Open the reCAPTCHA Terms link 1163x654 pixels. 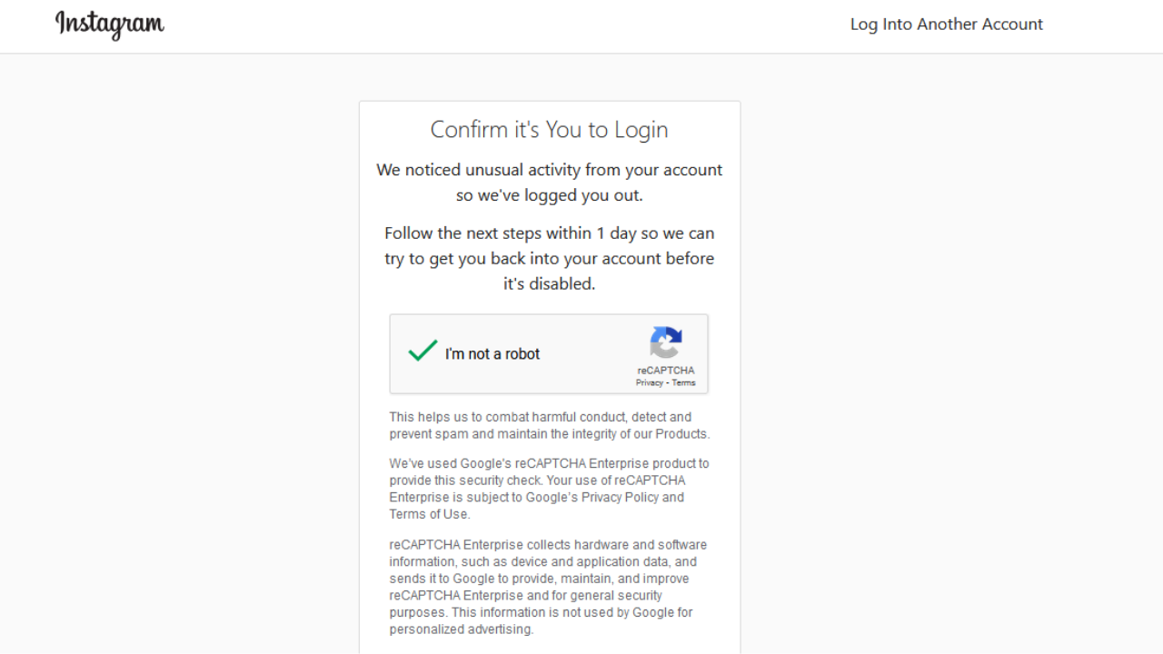pos(683,382)
